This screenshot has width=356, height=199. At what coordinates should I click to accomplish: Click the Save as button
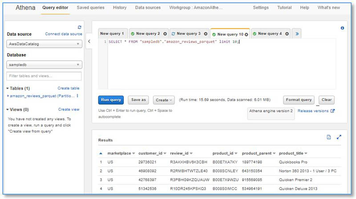coord(138,100)
